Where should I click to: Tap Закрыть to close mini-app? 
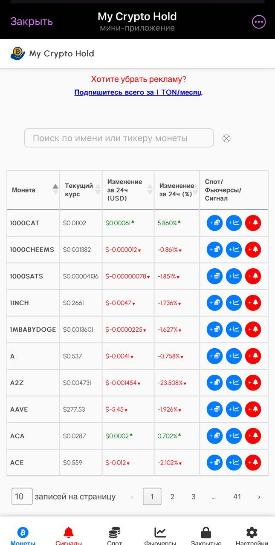pyautogui.click(x=32, y=22)
